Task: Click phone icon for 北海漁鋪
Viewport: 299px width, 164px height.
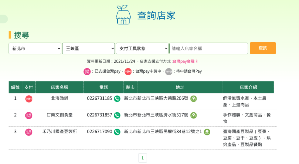Action: point(117,99)
